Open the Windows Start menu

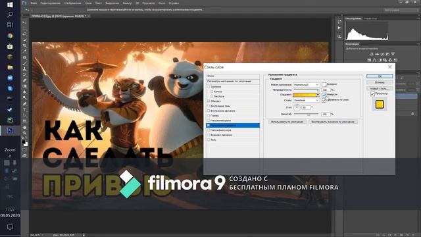pos(10,5)
